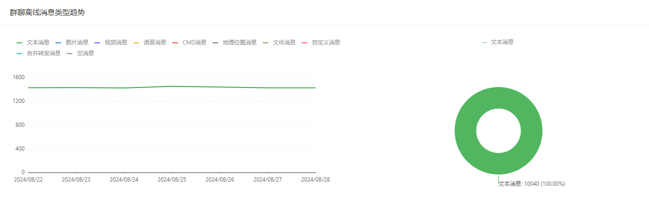Click the 文件消息 legend marker

[266, 43]
